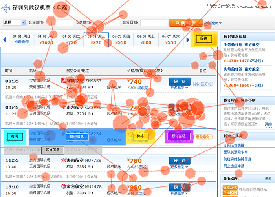Expand 更多舱位 for flight MU2478
The image size is (275, 197).
[x=179, y=193]
